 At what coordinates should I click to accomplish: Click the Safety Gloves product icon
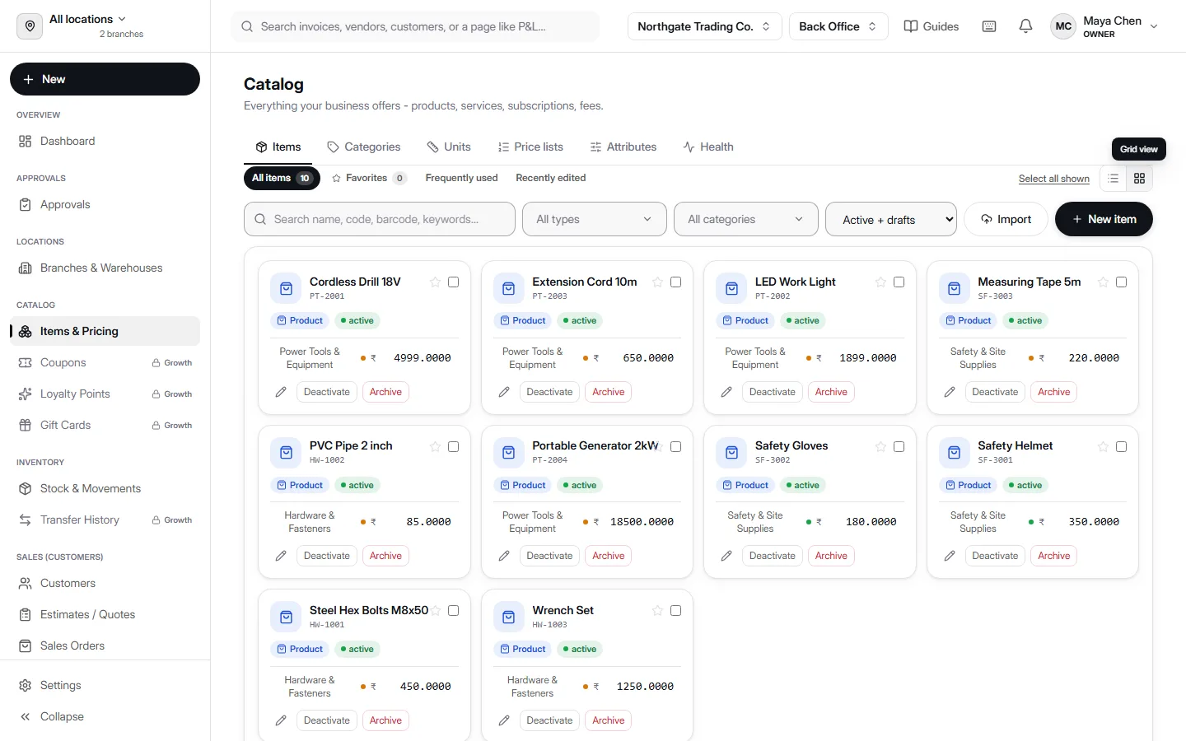tap(731, 452)
